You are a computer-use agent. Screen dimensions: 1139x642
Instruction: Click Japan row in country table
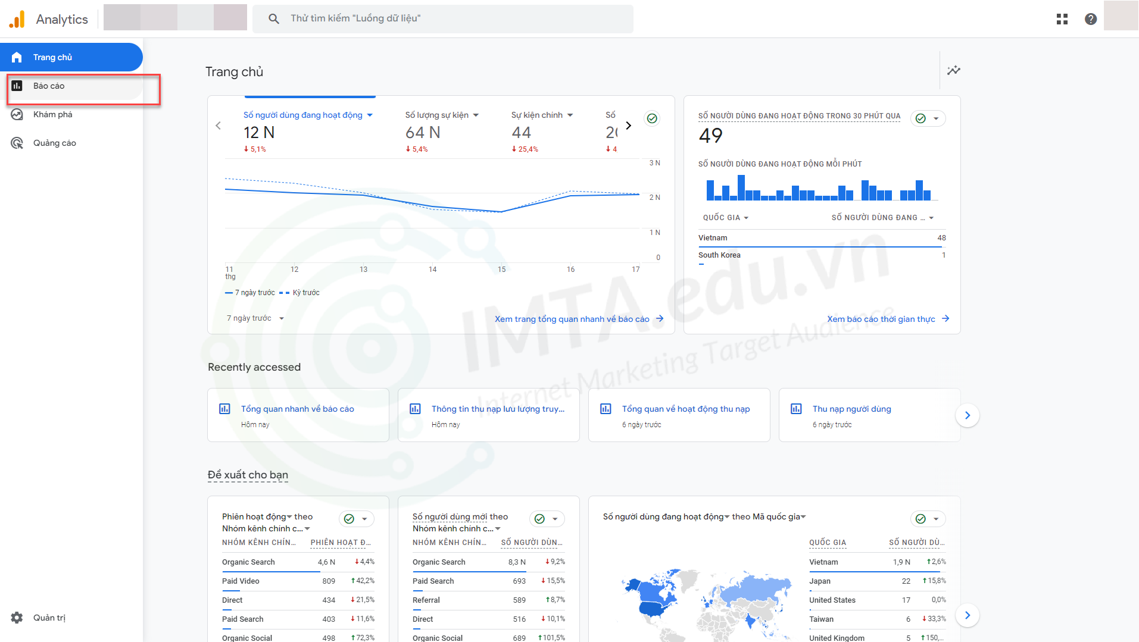click(877, 581)
